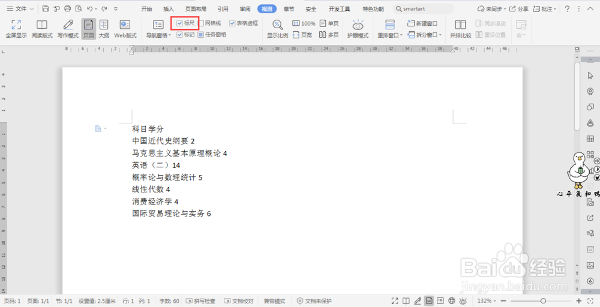600x307 pixels.
Task: Click the undo arrow icon
Action: 89,8
